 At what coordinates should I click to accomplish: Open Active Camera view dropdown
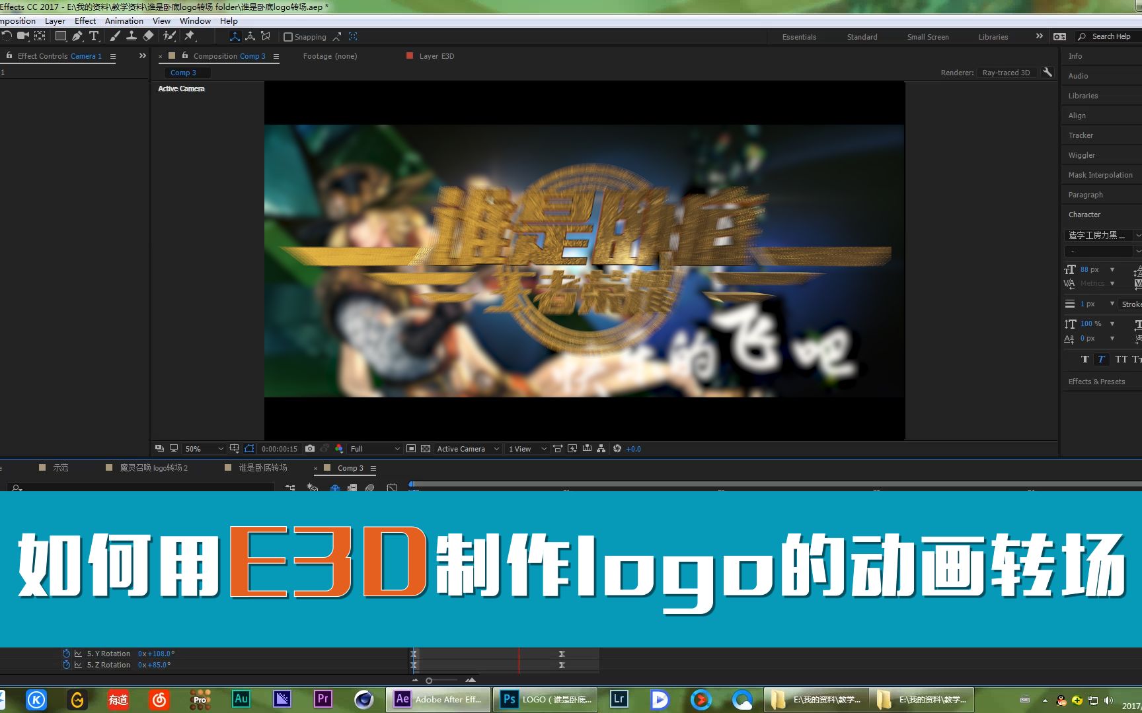coord(468,449)
